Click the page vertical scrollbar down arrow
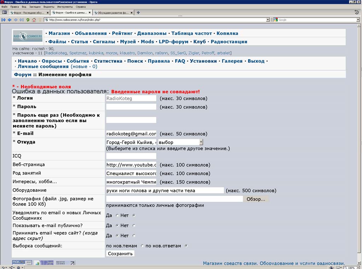Screen dimensions: 362x269 click(x=359, y=263)
